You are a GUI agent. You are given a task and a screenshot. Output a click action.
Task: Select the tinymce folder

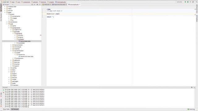(16, 64)
